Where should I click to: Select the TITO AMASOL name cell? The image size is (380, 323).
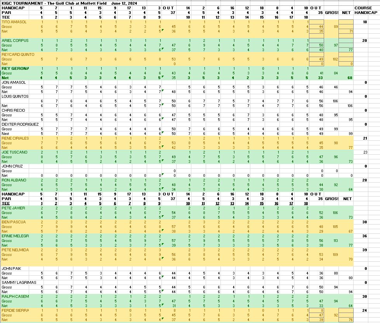(x=14, y=22)
